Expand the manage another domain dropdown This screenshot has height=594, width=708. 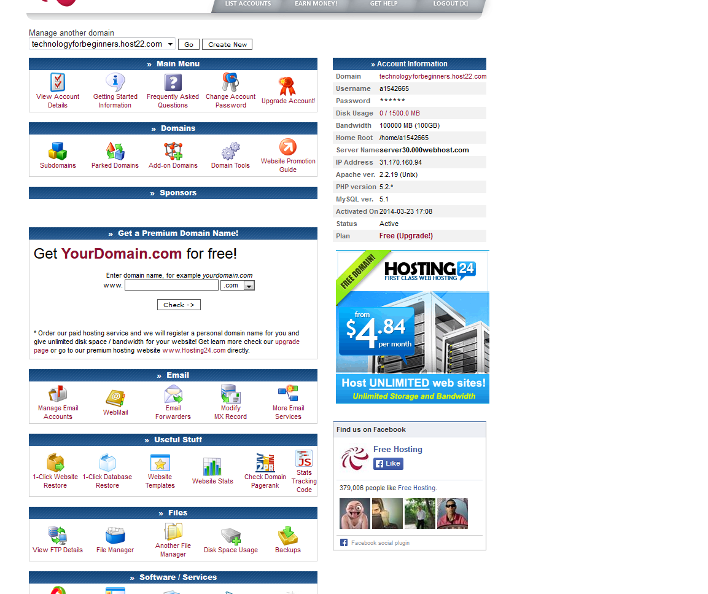tap(102, 44)
